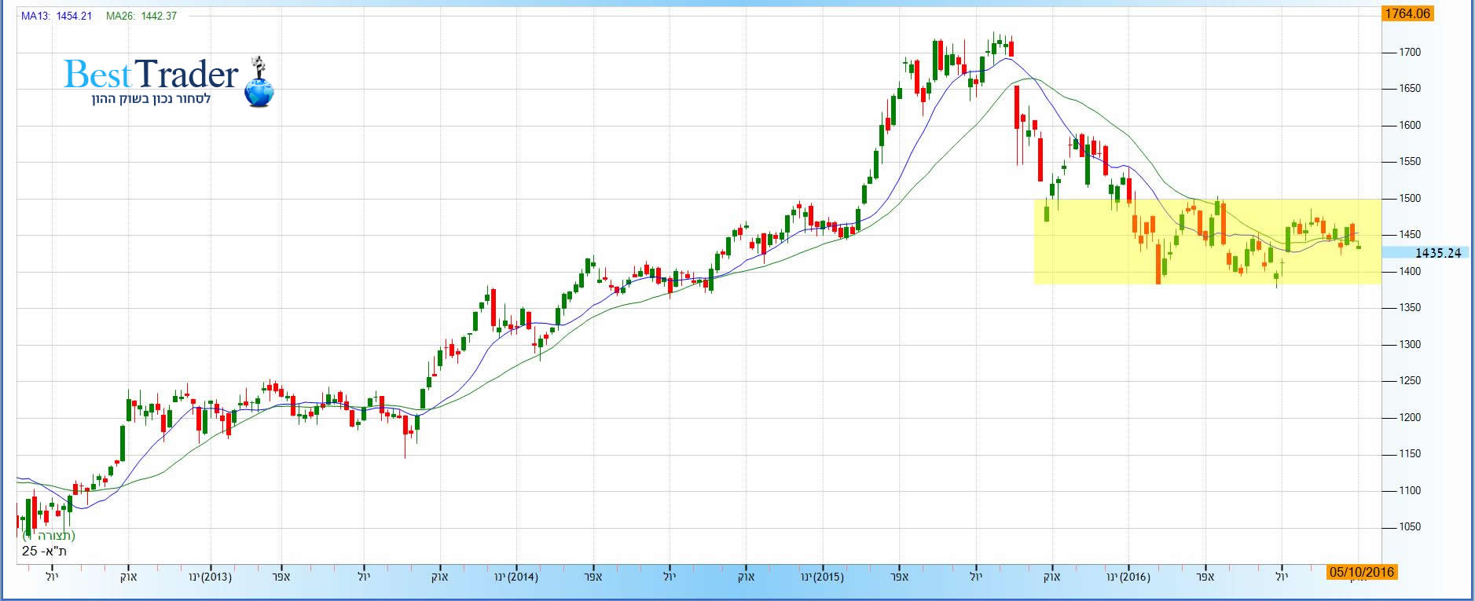Screen dimensions: 1475x601
Task: Click the orange 1764.06 price tag
Action: [x=1407, y=13]
